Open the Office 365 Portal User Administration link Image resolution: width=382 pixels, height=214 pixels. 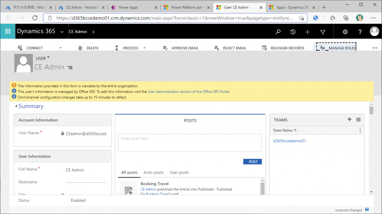pyautogui.click(x=188, y=92)
